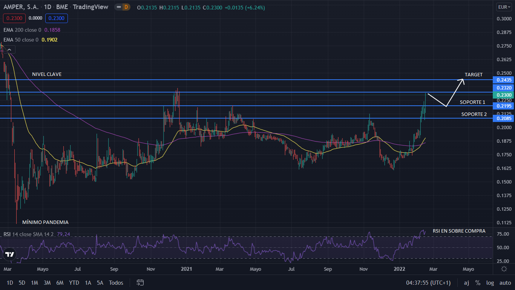The height and width of the screenshot is (290, 515).
Task: Click the orange D market status badge
Action: [x=126, y=7]
